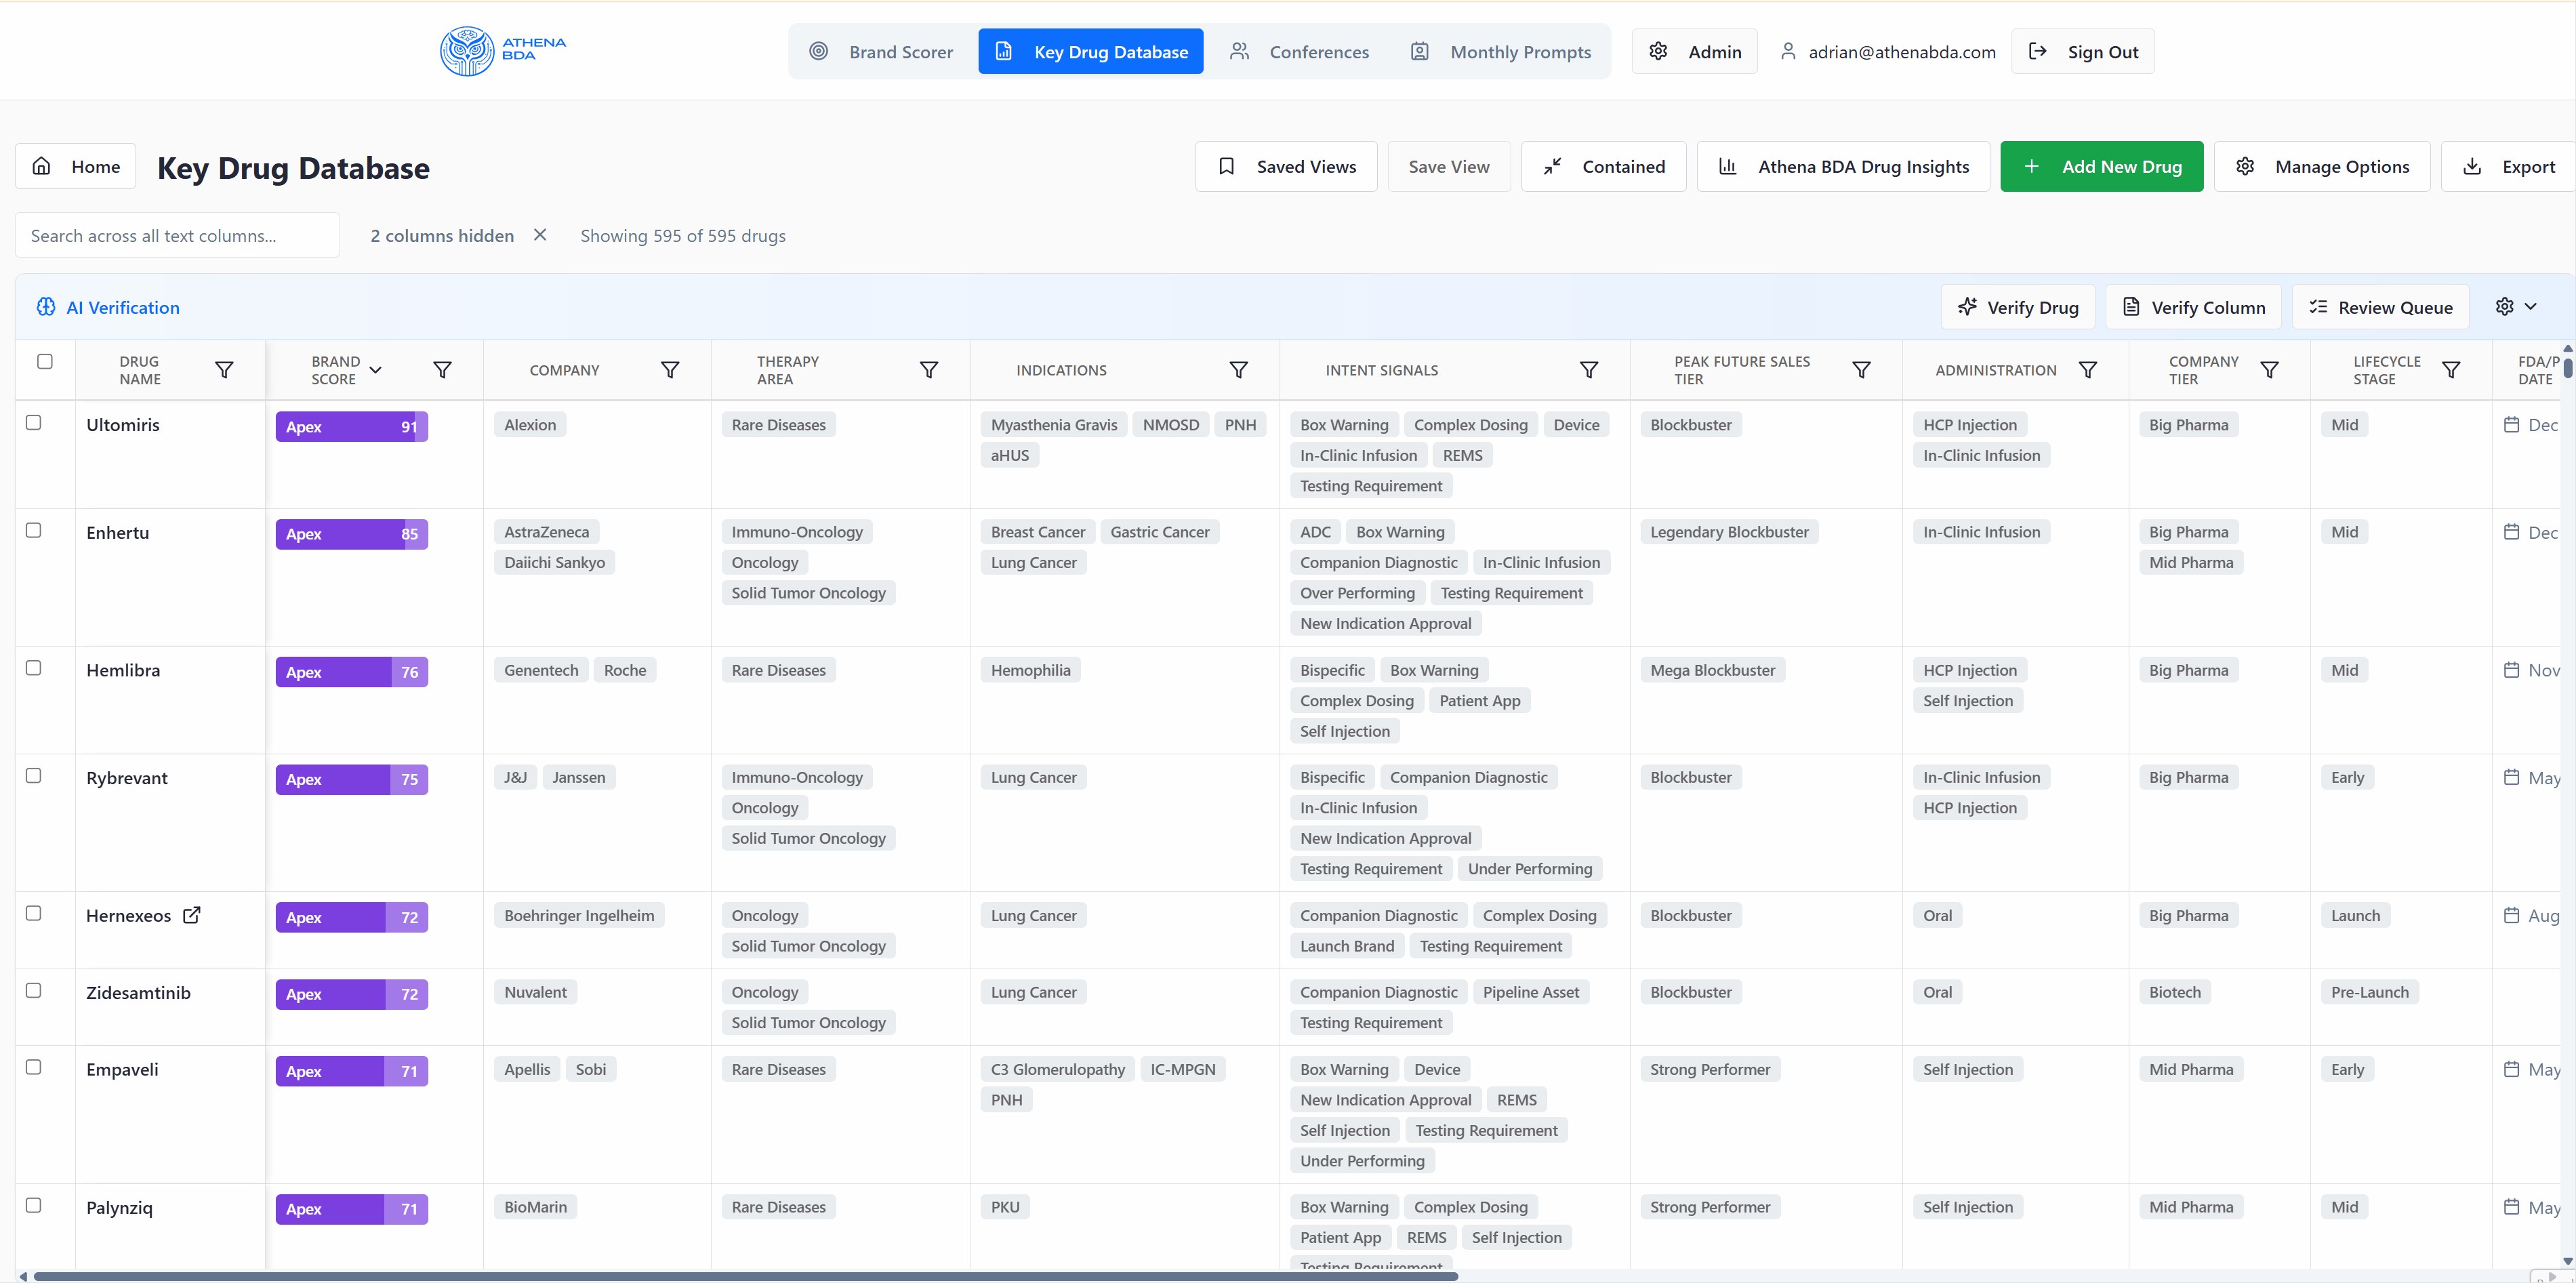Click the AI Verification brain icon
This screenshot has width=2576, height=1283.
(46, 307)
